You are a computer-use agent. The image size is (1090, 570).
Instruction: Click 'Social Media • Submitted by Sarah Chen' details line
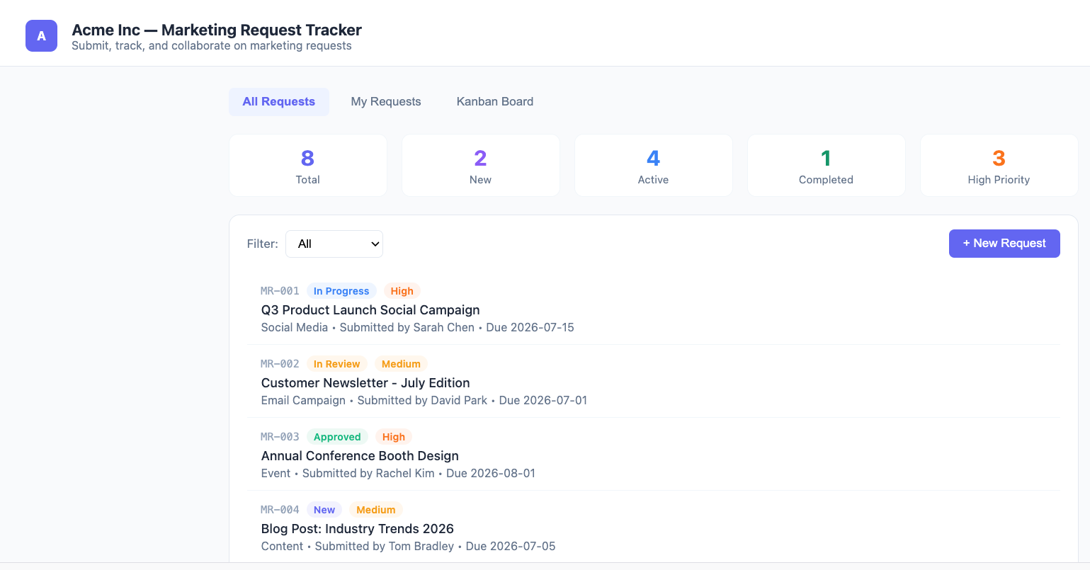pyautogui.click(x=418, y=328)
